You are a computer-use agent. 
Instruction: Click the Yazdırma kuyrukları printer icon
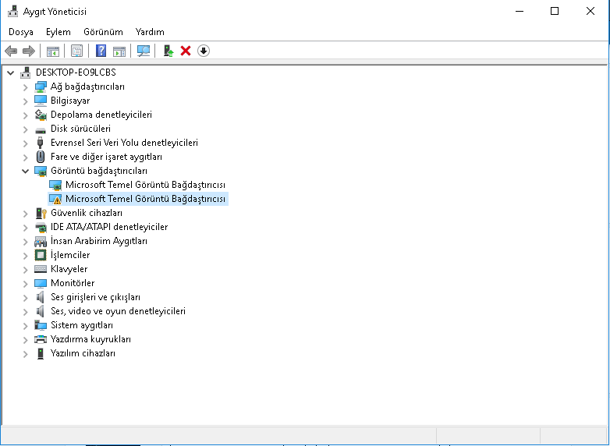(x=41, y=339)
